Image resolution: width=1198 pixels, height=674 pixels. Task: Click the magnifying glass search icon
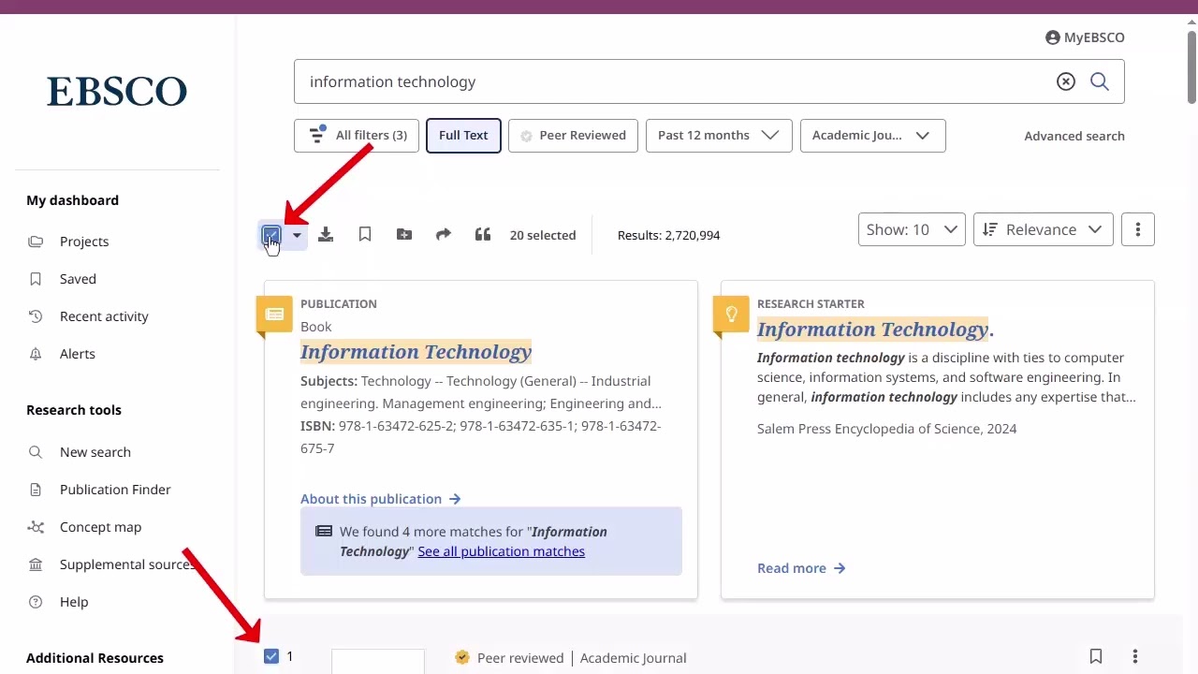tap(1100, 81)
